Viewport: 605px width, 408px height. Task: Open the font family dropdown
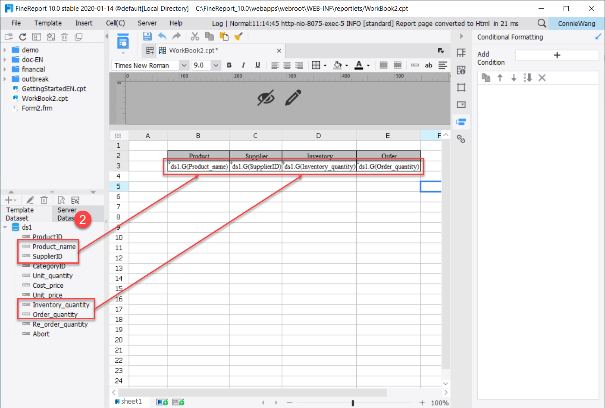184,65
